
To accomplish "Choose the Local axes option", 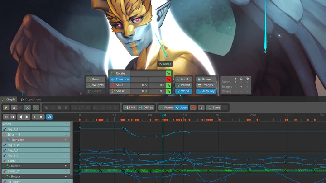I will [183, 79].
